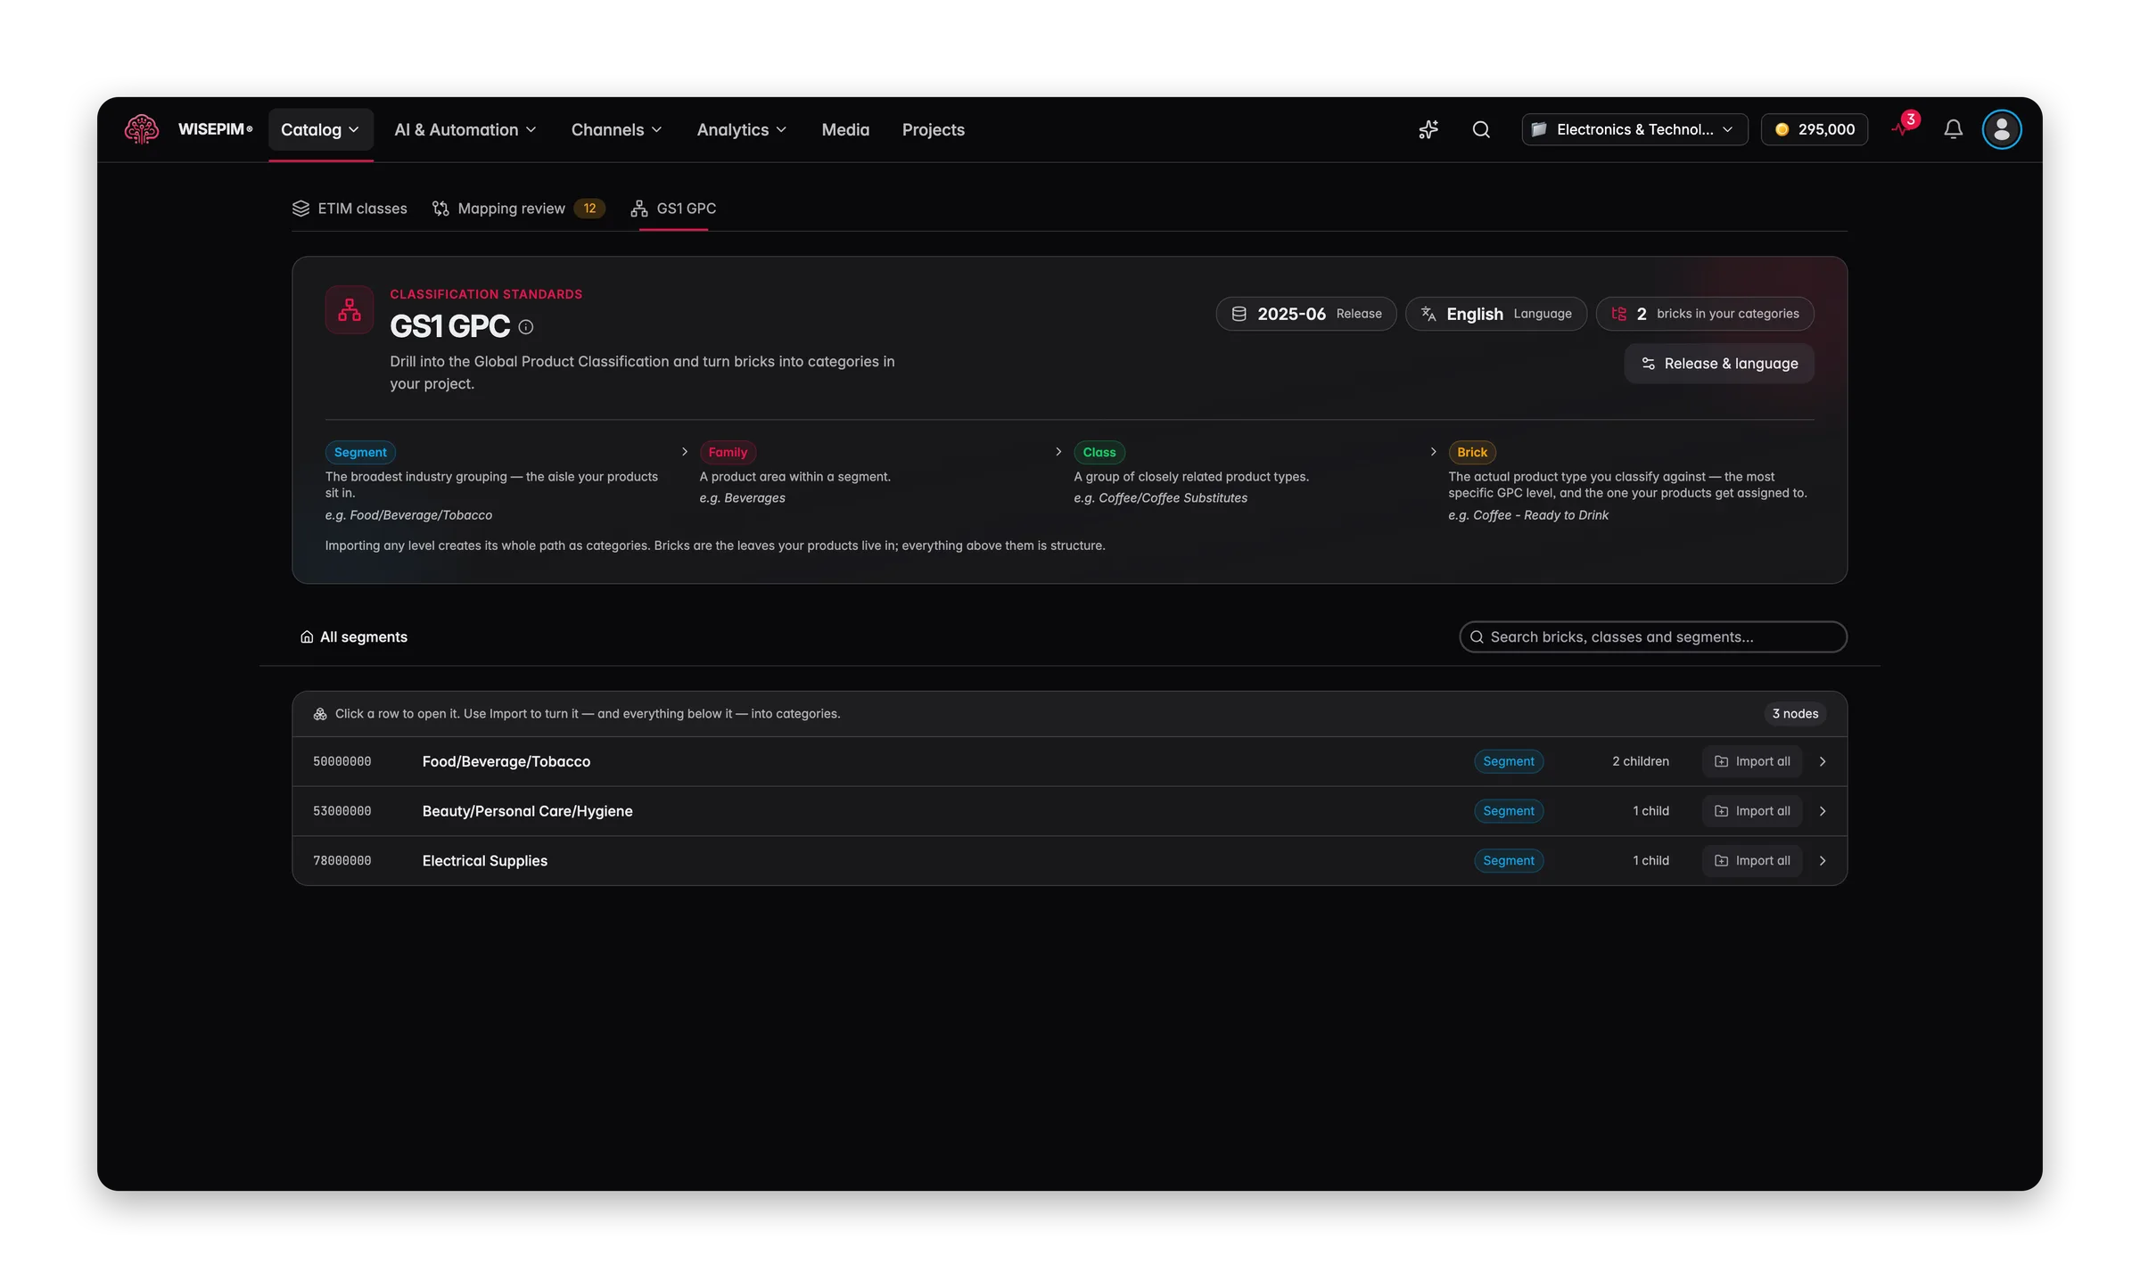The width and height of the screenshot is (2140, 1288).
Task: Go to Projects in the top navigation
Action: (x=933, y=129)
